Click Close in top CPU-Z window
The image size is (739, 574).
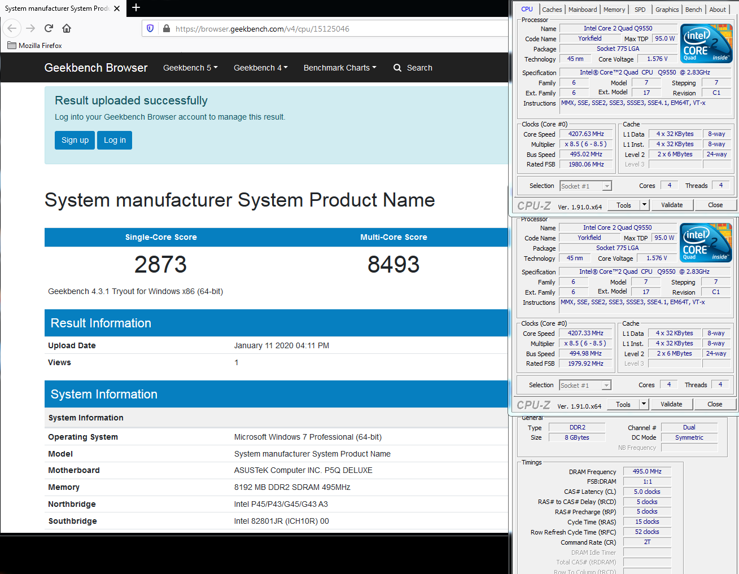point(715,205)
